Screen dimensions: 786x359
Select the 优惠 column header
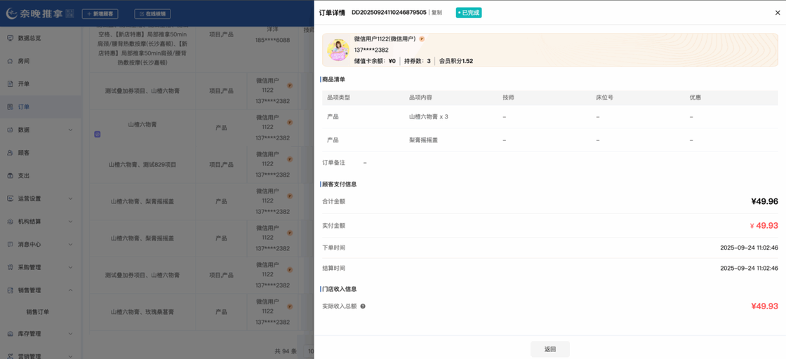point(695,97)
